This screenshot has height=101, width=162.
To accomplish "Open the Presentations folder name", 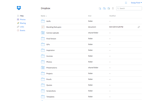I will click(52, 68).
